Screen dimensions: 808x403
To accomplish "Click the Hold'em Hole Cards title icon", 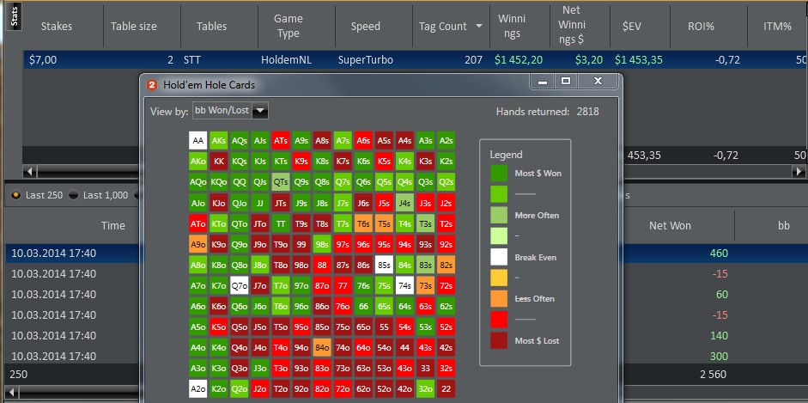I will (152, 85).
